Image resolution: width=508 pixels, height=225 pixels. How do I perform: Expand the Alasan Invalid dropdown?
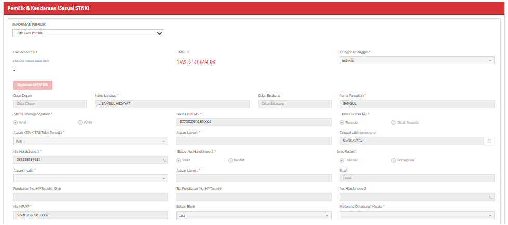coord(90,178)
